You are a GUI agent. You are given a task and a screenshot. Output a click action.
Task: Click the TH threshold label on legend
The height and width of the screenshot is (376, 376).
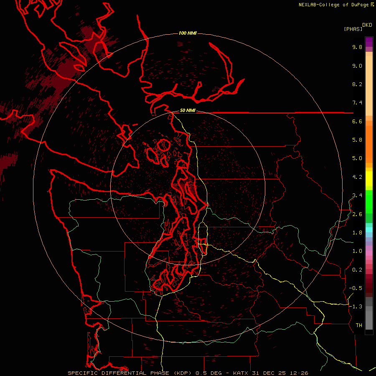tap(359, 325)
